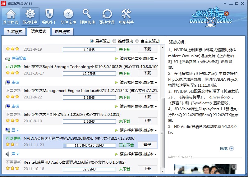The image size is (248, 177).
Task: Click the 声卡 speaker icon
Action: tap(7, 154)
